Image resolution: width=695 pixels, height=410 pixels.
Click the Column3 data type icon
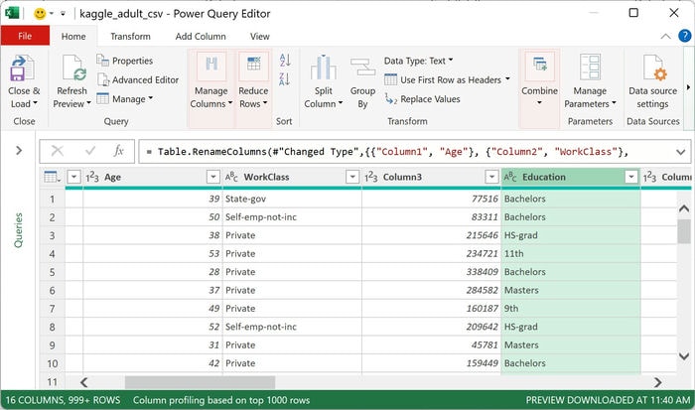[x=371, y=178]
